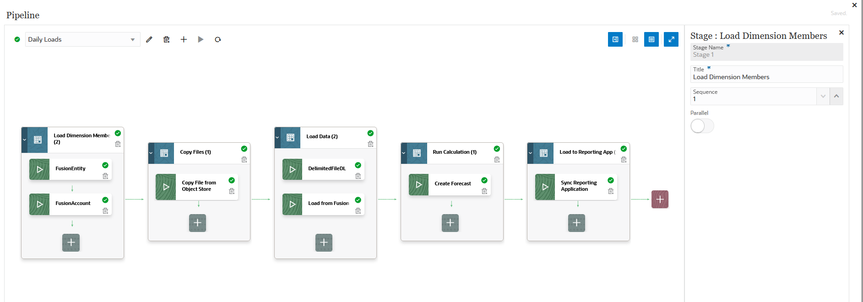Select the list view icon in the top right
This screenshot has width=863, height=302.
click(x=651, y=39)
